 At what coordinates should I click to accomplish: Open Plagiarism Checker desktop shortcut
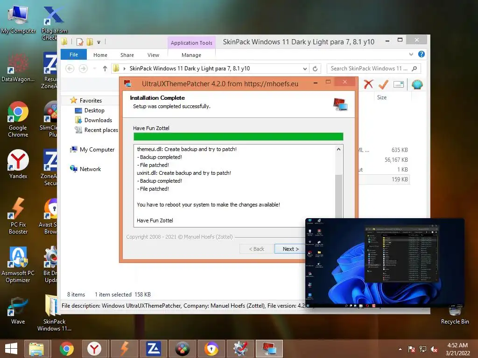click(54, 22)
